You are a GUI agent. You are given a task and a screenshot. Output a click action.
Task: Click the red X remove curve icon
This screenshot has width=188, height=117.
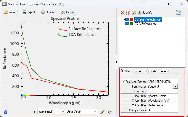(x=122, y=13)
